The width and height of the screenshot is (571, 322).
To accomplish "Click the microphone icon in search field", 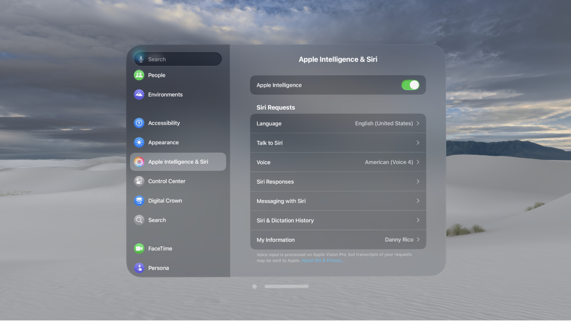I will pyautogui.click(x=141, y=59).
